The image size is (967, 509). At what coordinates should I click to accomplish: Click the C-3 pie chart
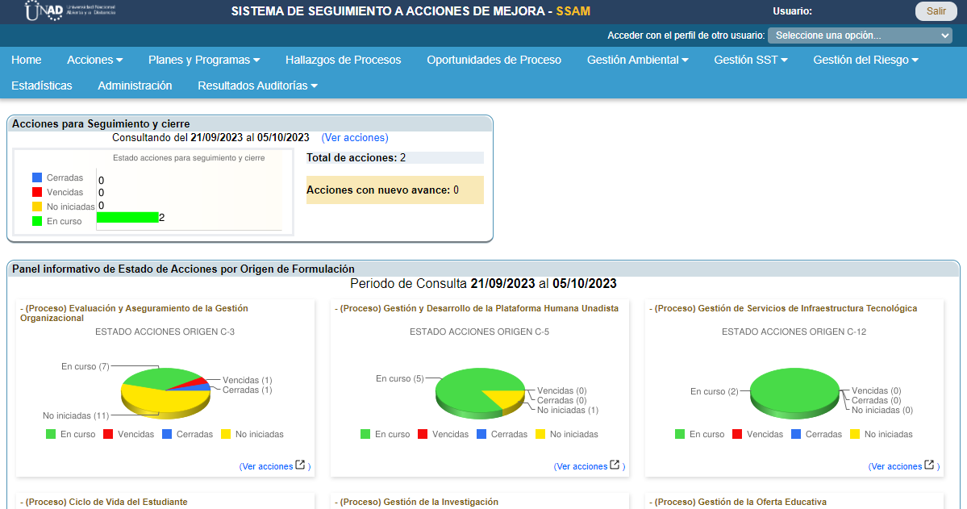166,393
